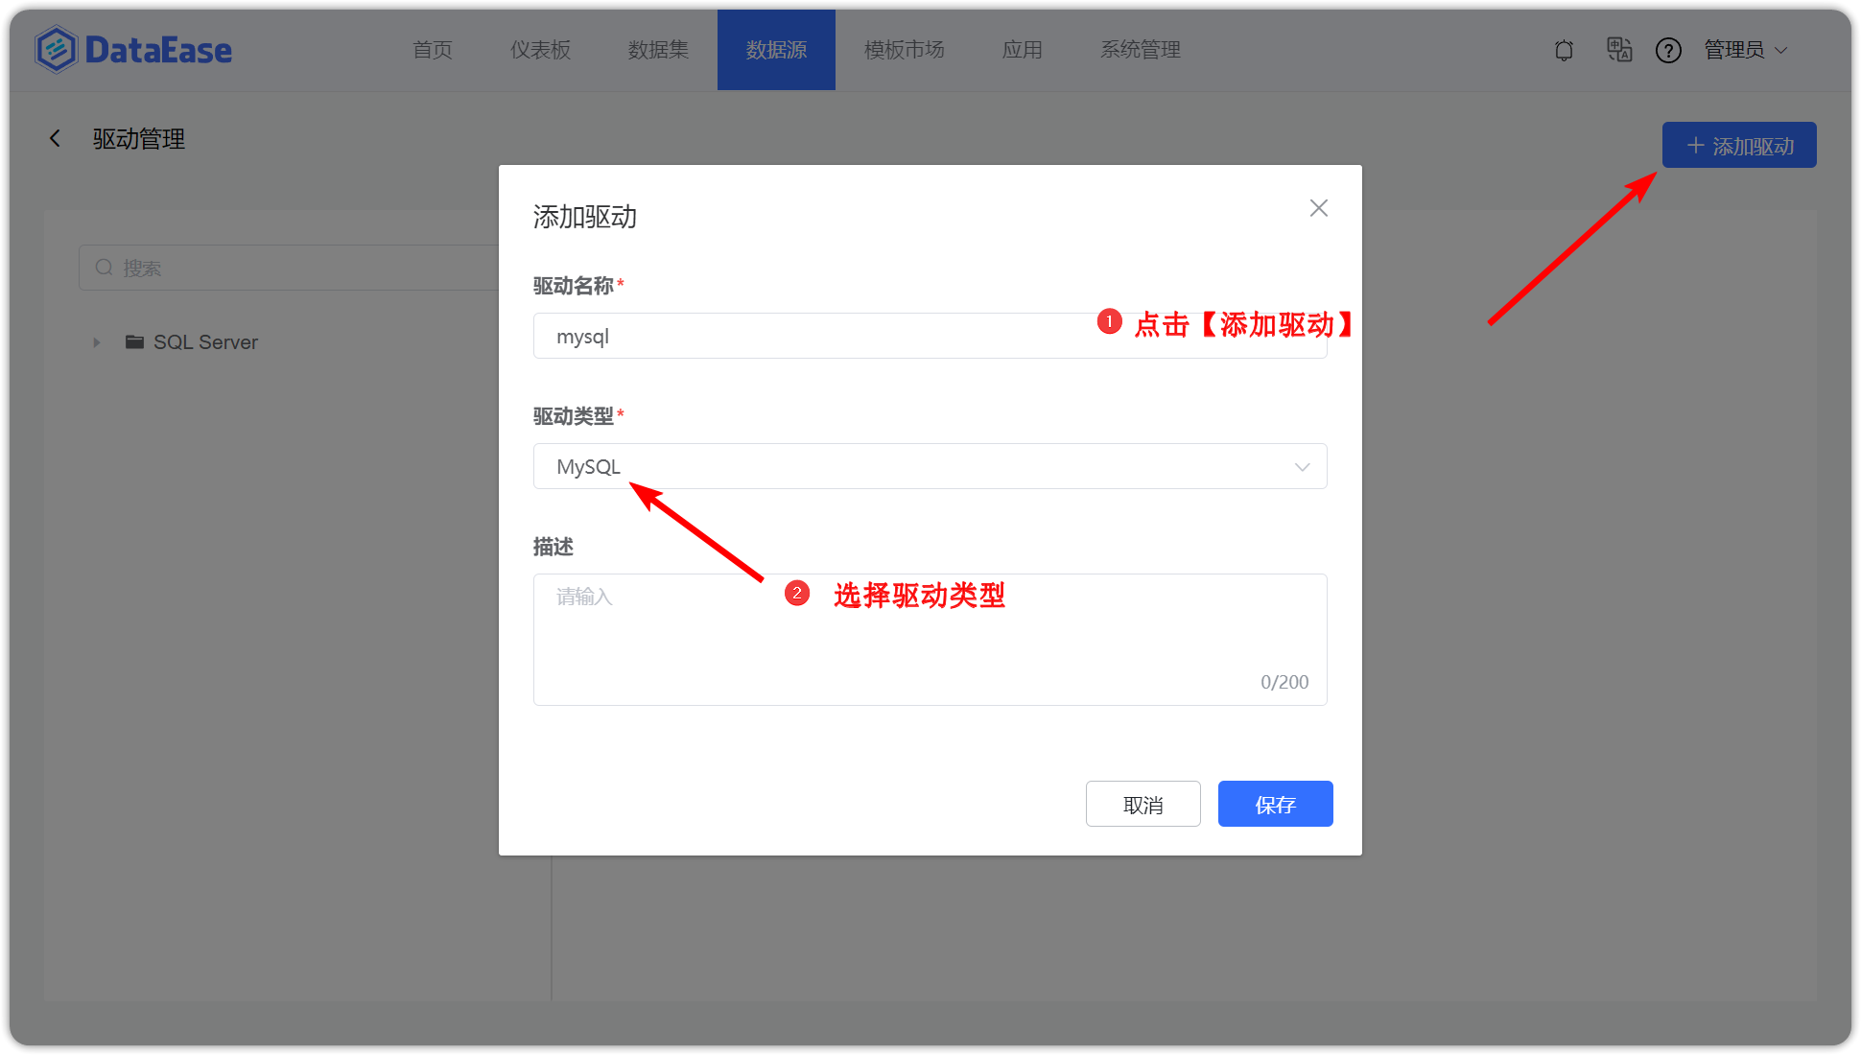
Task: Open the notification bell icon
Action: [1564, 50]
